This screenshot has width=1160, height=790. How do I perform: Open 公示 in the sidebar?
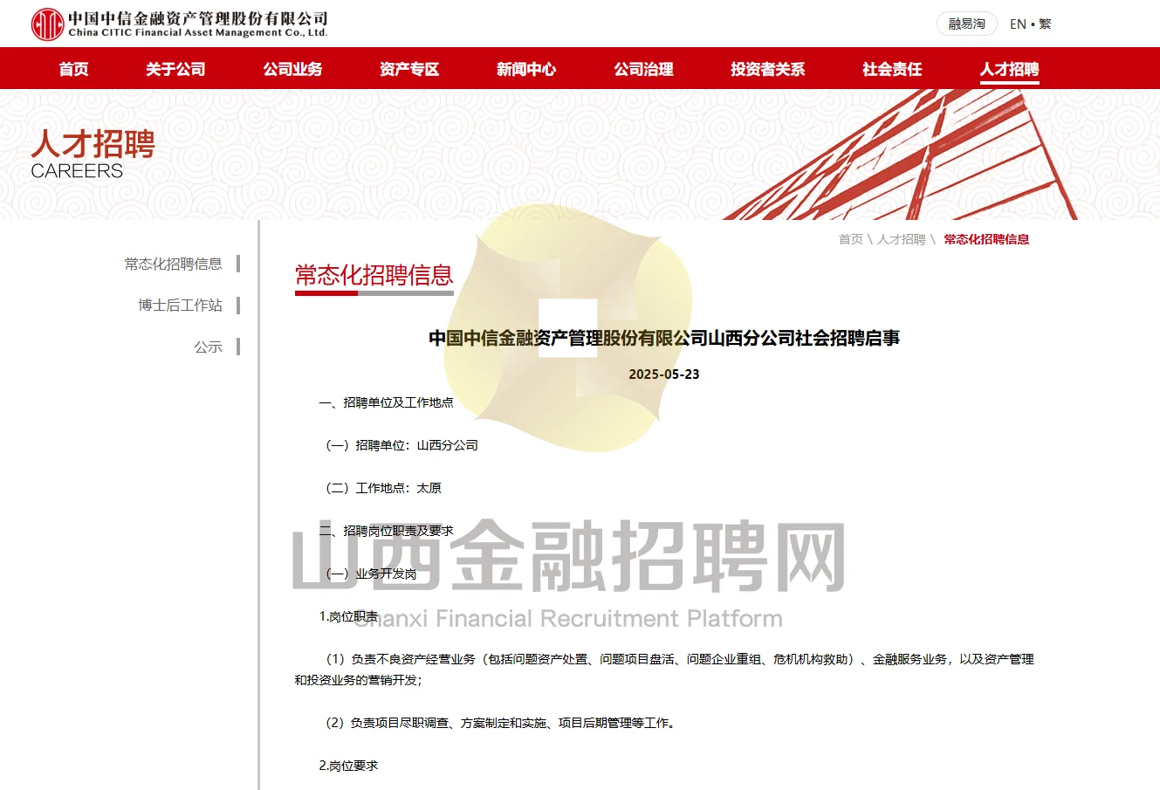(209, 347)
